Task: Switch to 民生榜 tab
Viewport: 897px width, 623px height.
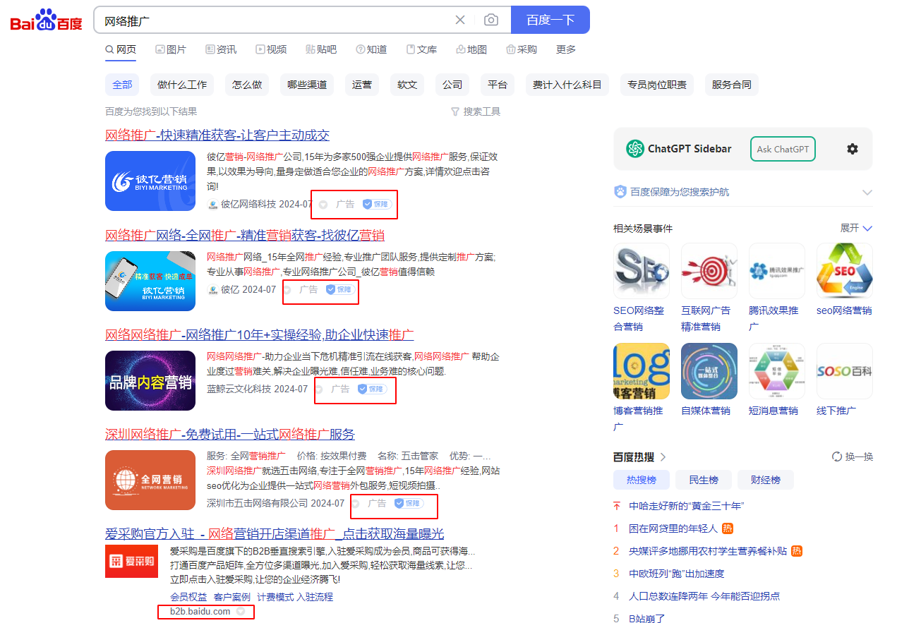Action: (x=704, y=480)
